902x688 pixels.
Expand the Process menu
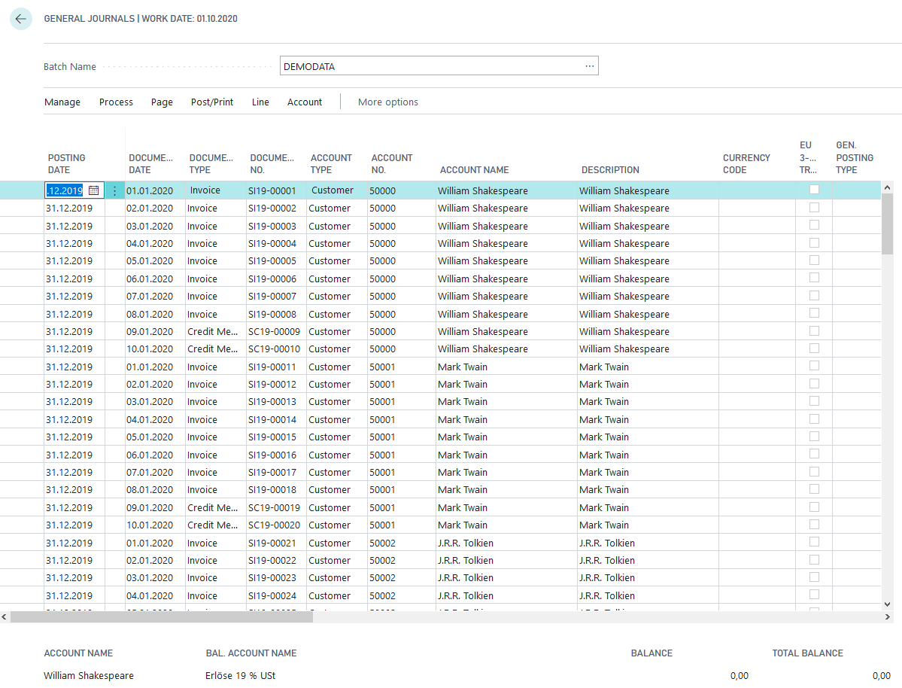[116, 102]
